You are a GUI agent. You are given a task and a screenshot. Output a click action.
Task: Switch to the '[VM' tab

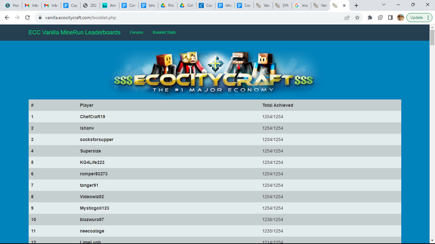pyautogui.click(x=282, y=5)
